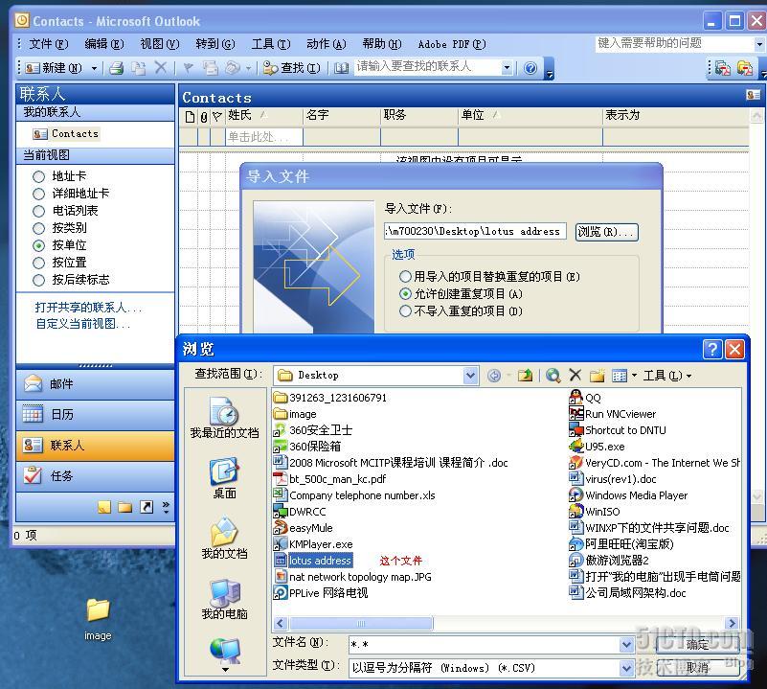Open the Actions menu

327,44
